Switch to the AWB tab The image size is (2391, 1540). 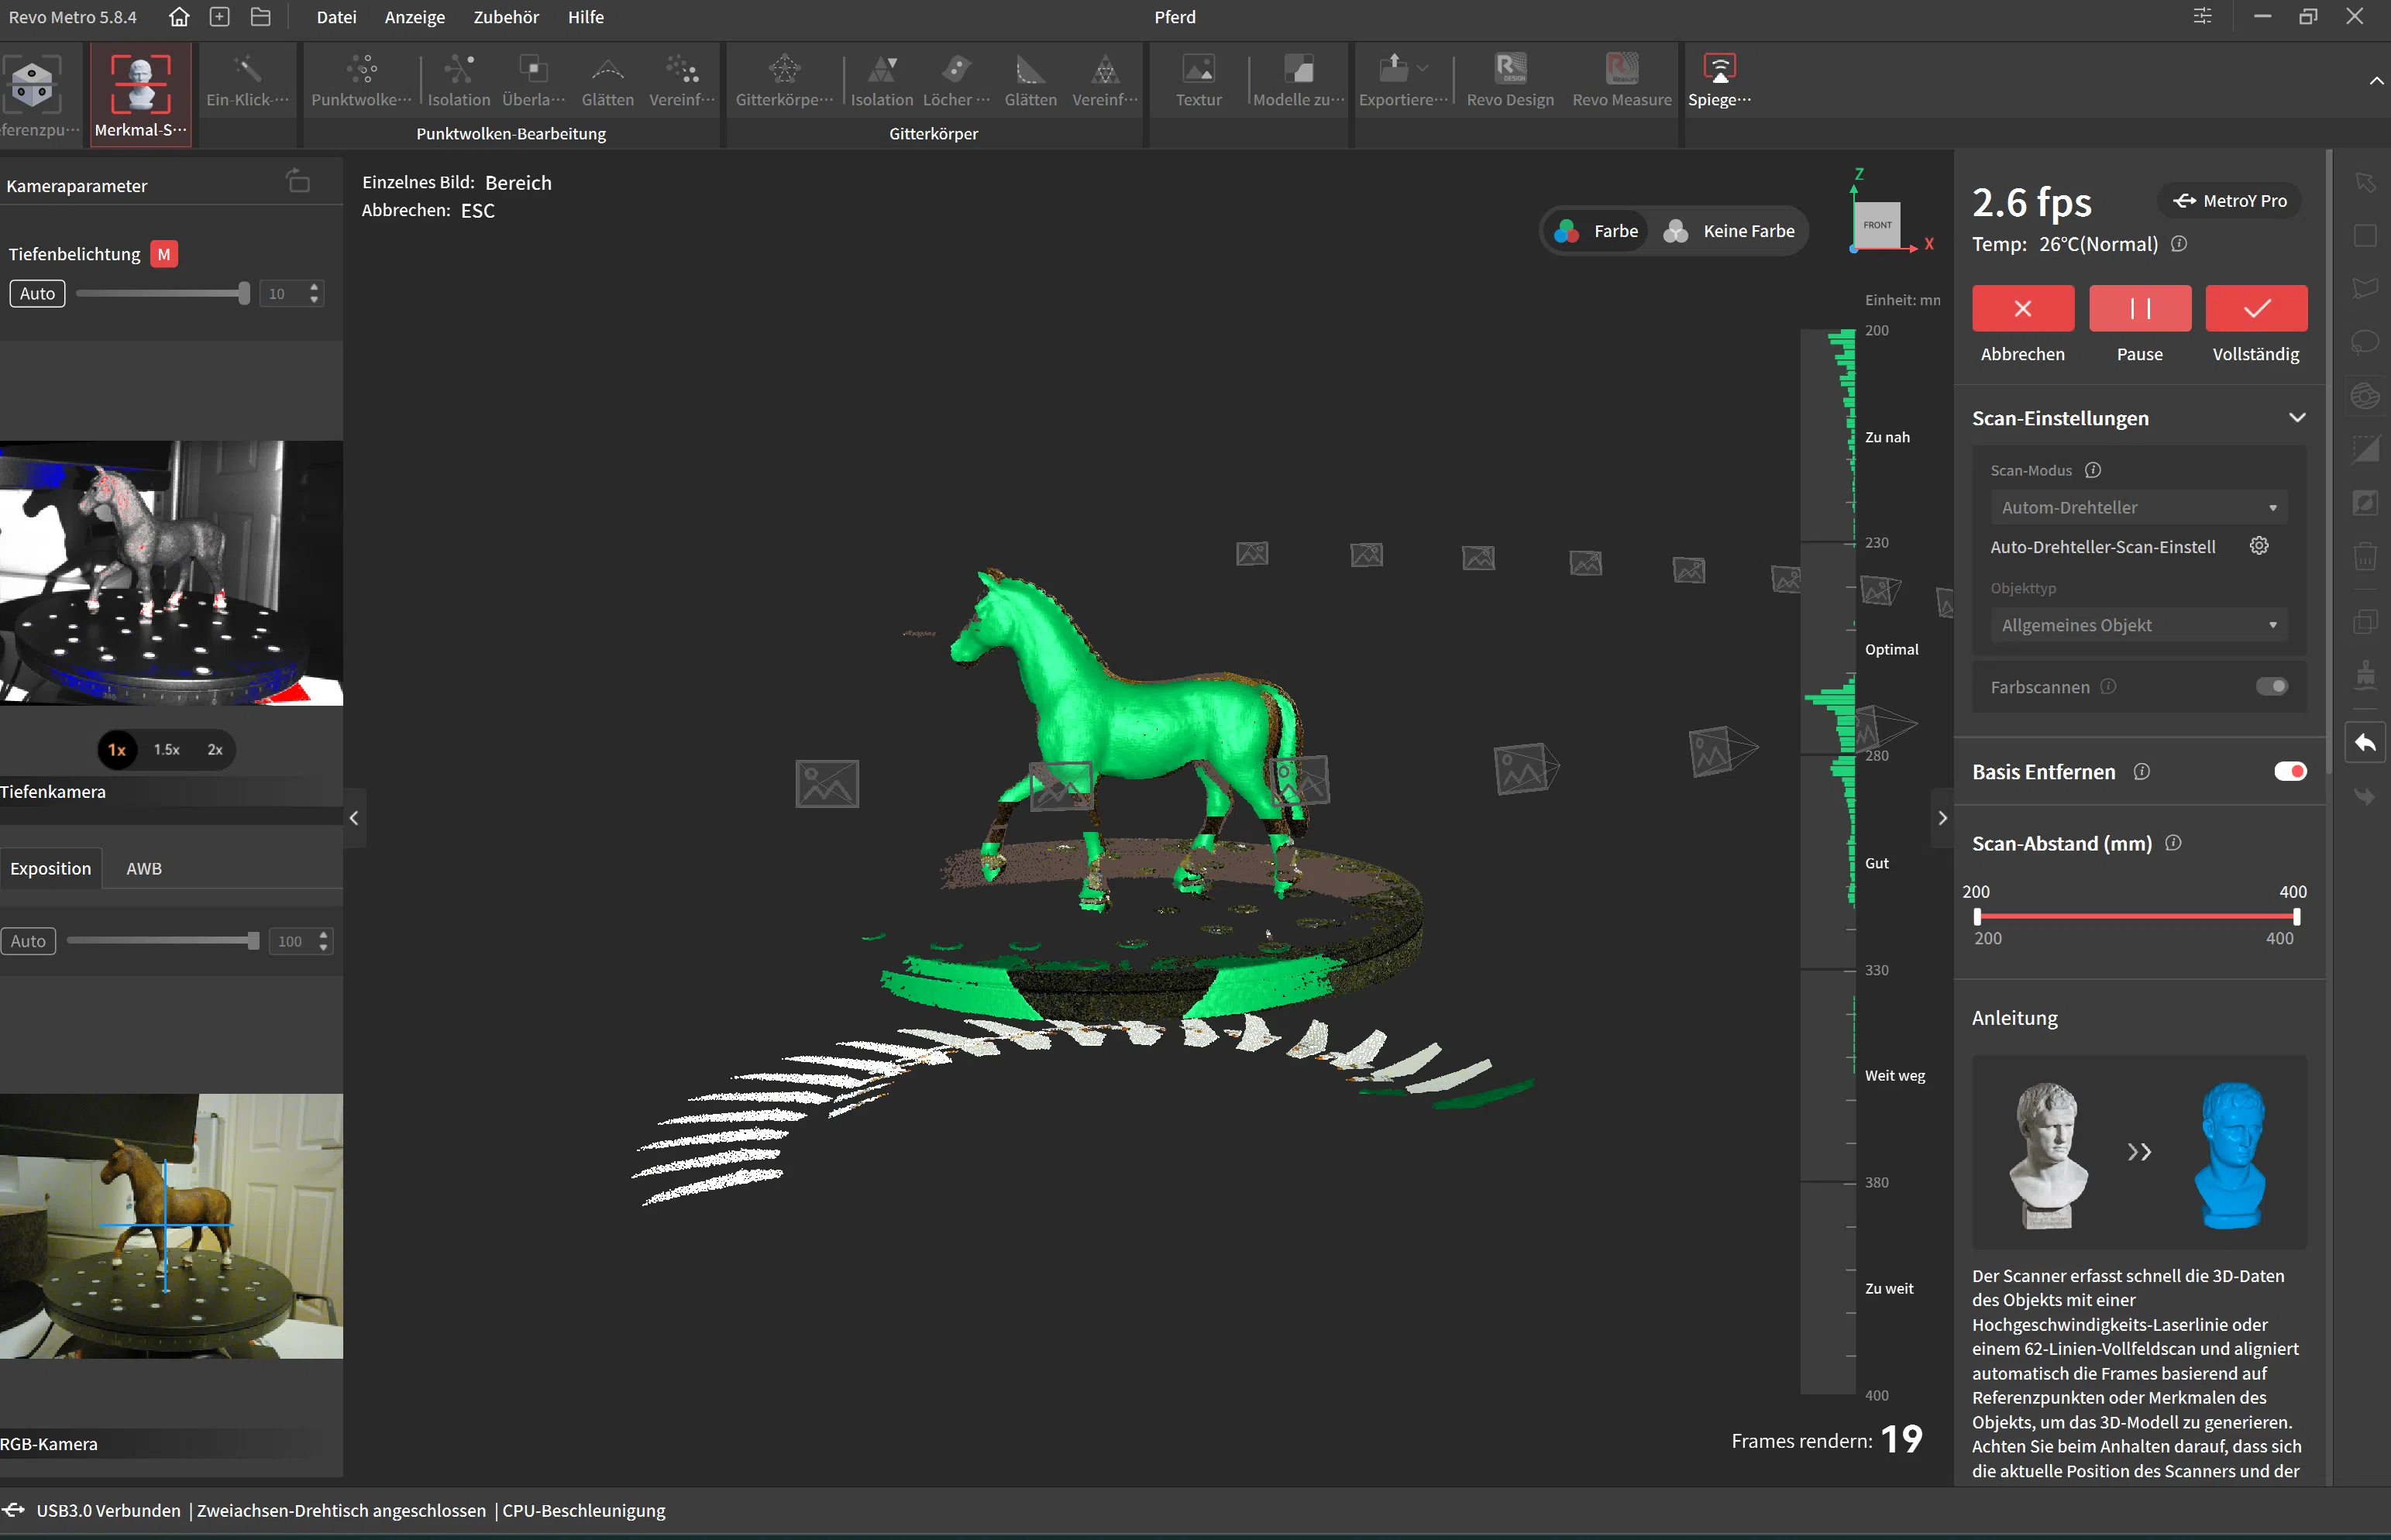point(144,868)
